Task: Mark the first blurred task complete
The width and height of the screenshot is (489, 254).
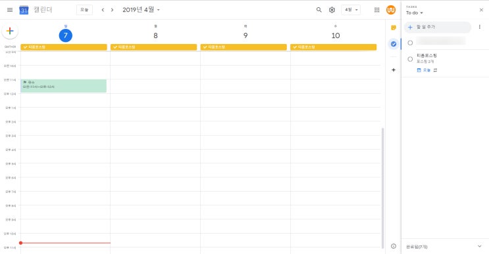Action: tap(410, 43)
